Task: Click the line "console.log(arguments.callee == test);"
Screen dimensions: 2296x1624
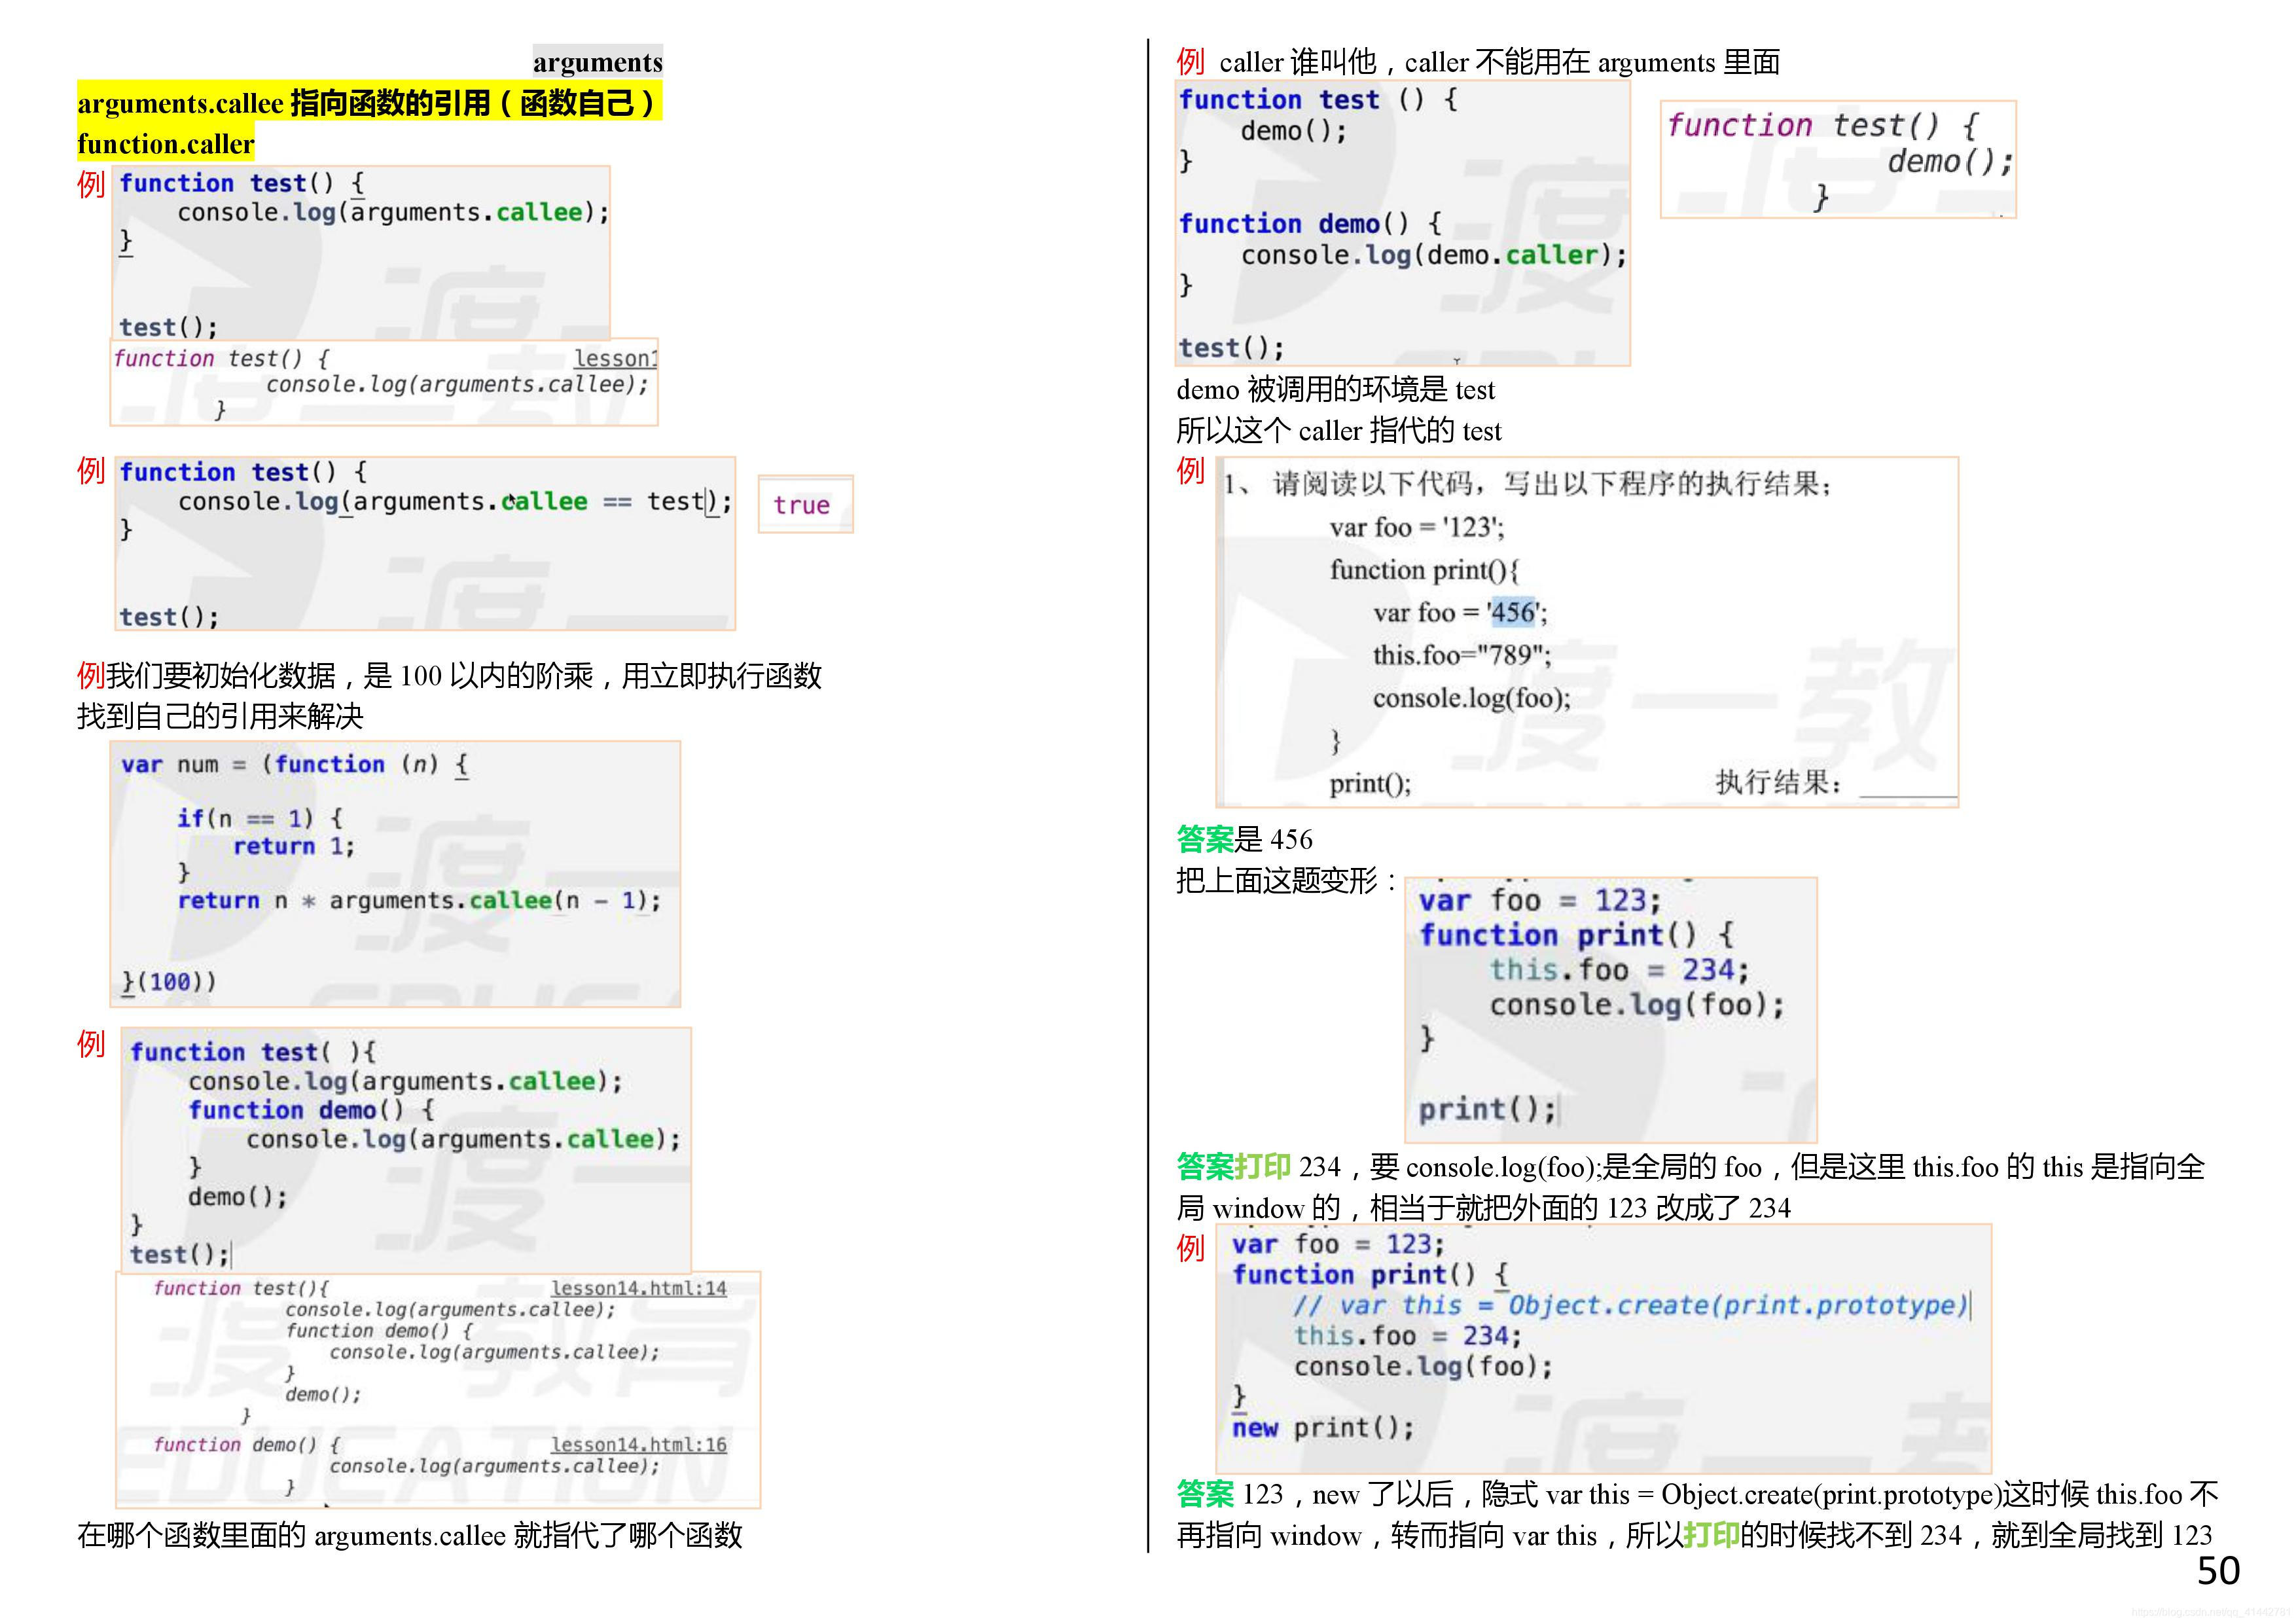Action: click(455, 502)
